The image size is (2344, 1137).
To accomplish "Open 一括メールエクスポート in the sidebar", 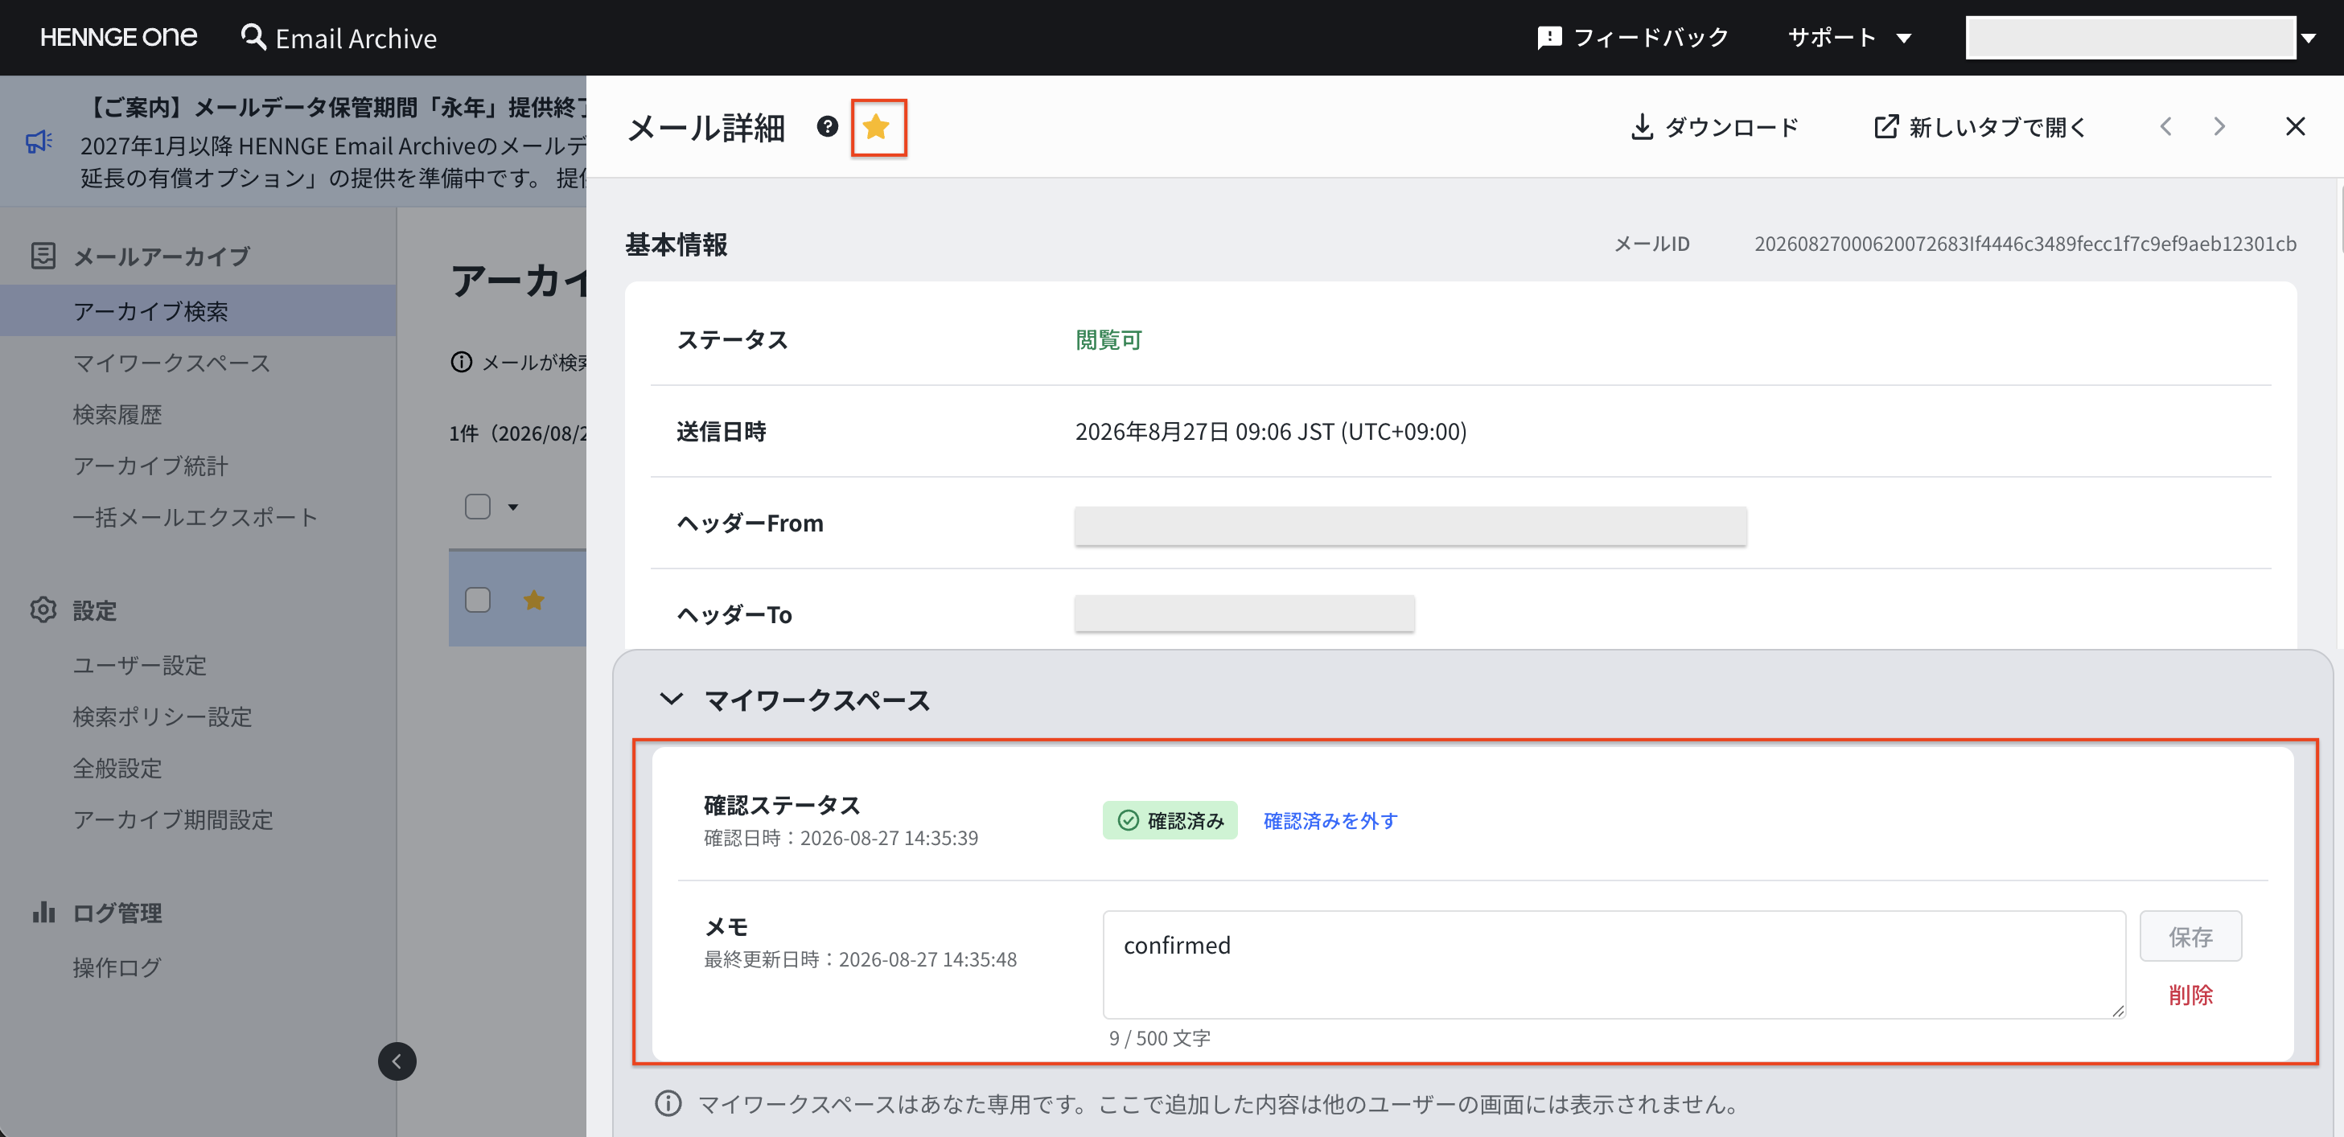I will click(195, 518).
